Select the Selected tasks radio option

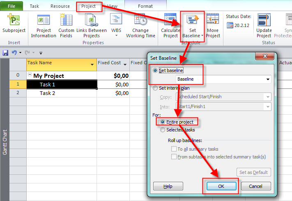click(x=163, y=130)
